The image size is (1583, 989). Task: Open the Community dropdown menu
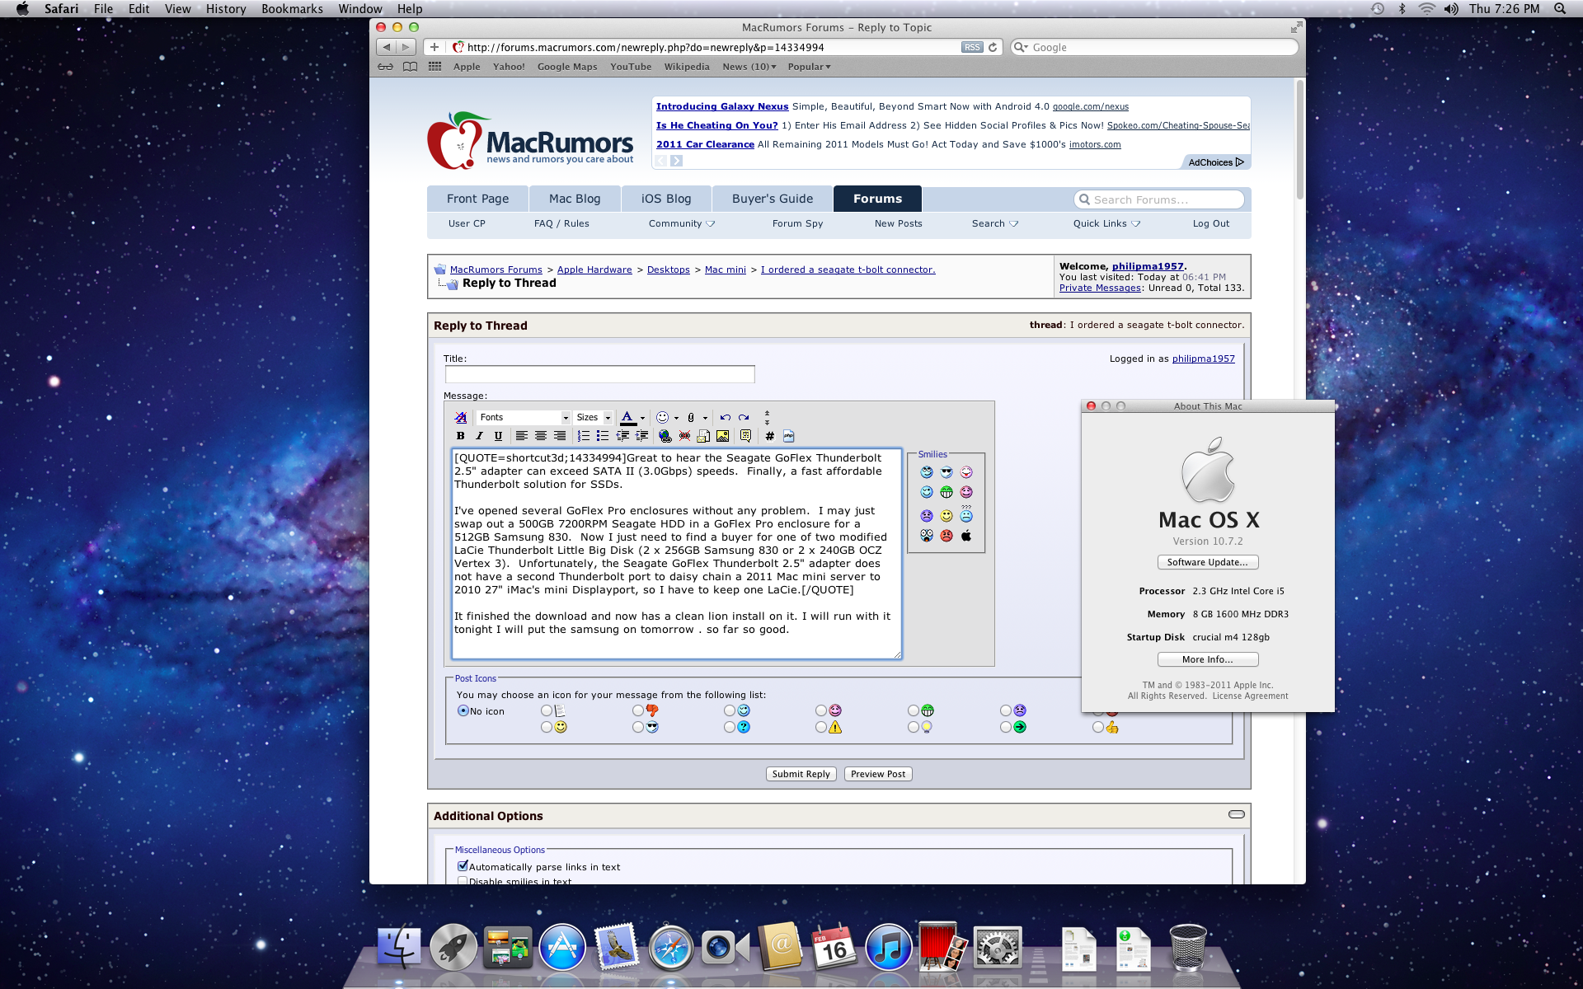click(x=682, y=223)
